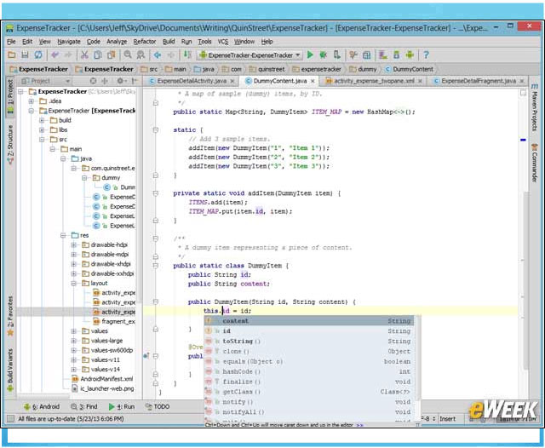The image size is (545, 448).
Task: Click the override gutter icon near publ line
Action: pyautogui.click(x=146, y=355)
